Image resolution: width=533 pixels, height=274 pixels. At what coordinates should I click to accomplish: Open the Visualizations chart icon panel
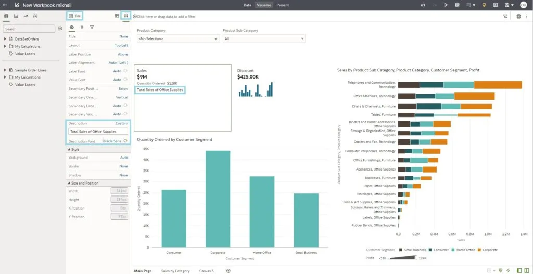(16, 16)
